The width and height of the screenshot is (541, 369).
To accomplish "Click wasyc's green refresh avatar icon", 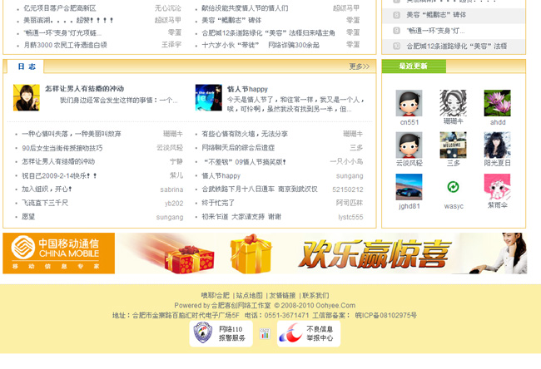I will pyautogui.click(x=453, y=187).
